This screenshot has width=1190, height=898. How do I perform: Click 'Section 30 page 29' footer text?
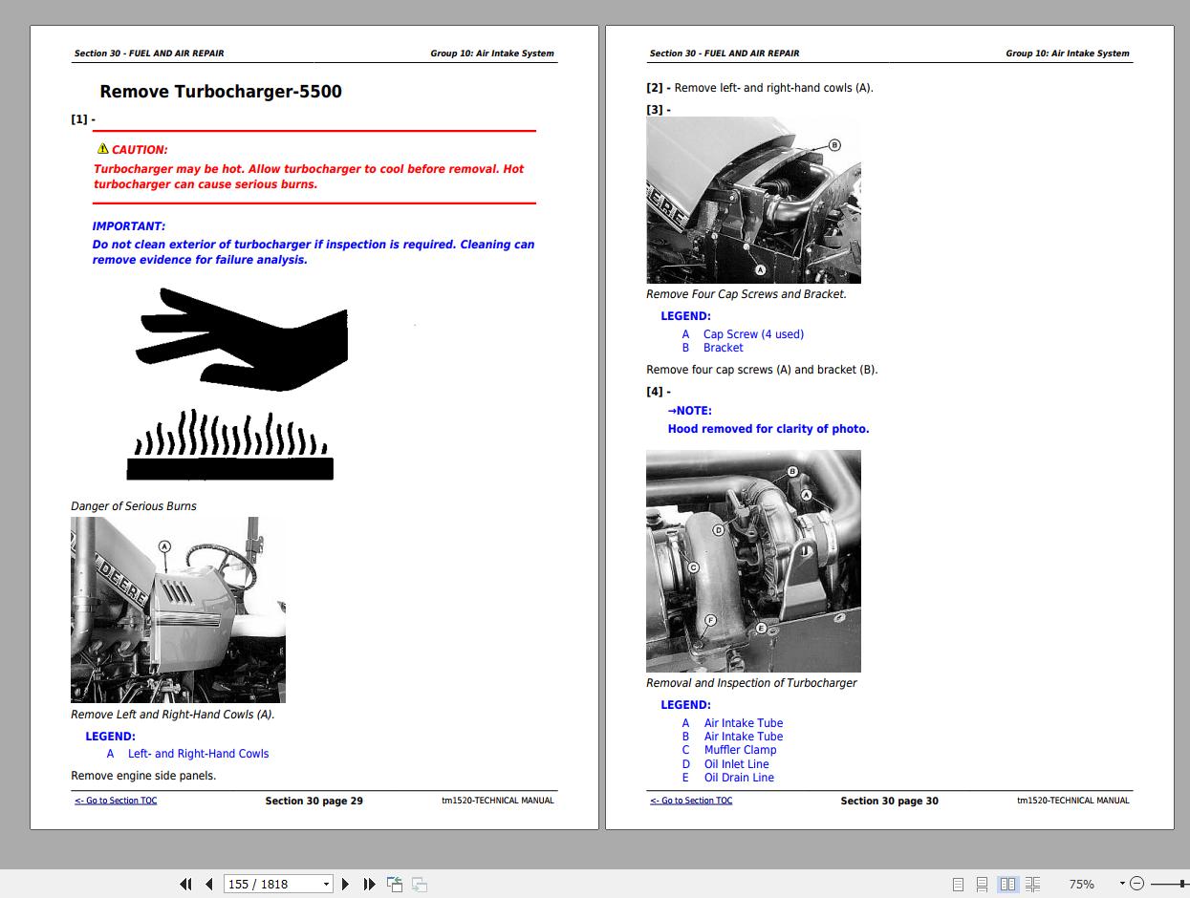point(314,801)
